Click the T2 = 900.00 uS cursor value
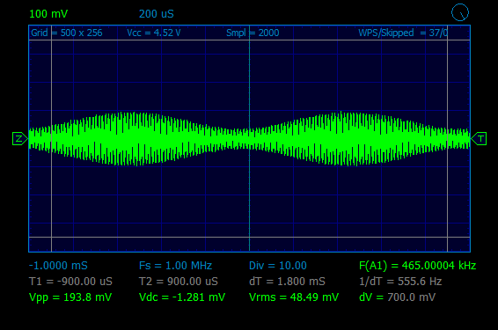This screenshot has width=498, height=330. click(179, 282)
